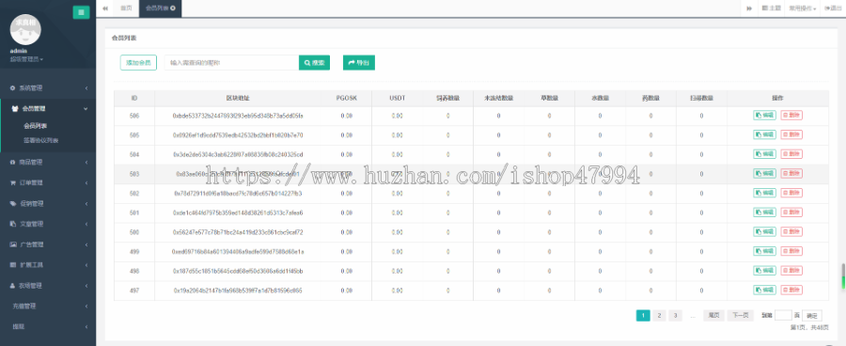The width and height of the screenshot is (846, 346).
Task: Click the icon beside 商品管理
Action: (x=13, y=162)
